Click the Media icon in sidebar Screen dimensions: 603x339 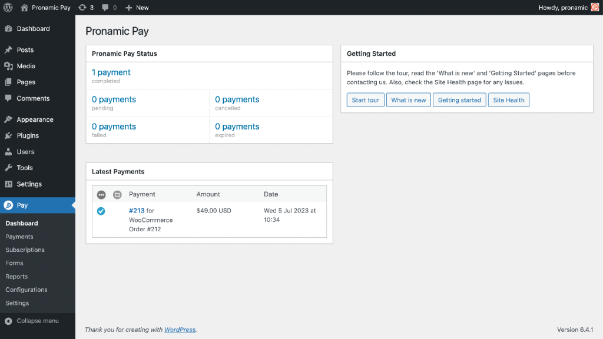[8, 66]
